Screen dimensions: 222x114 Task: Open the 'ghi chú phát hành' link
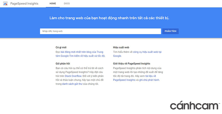pyautogui.click(x=149, y=80)
